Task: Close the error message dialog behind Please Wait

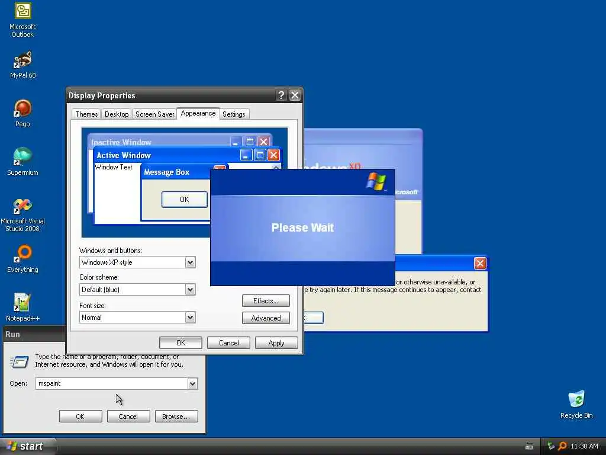Action: pos(479,264)
